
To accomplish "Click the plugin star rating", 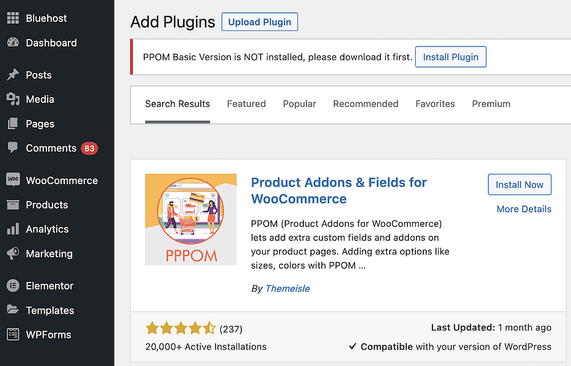I will [180, 328].
